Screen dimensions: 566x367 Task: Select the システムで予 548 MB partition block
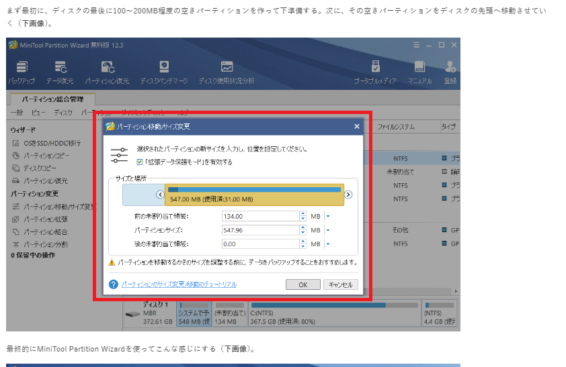pos(194,313)
